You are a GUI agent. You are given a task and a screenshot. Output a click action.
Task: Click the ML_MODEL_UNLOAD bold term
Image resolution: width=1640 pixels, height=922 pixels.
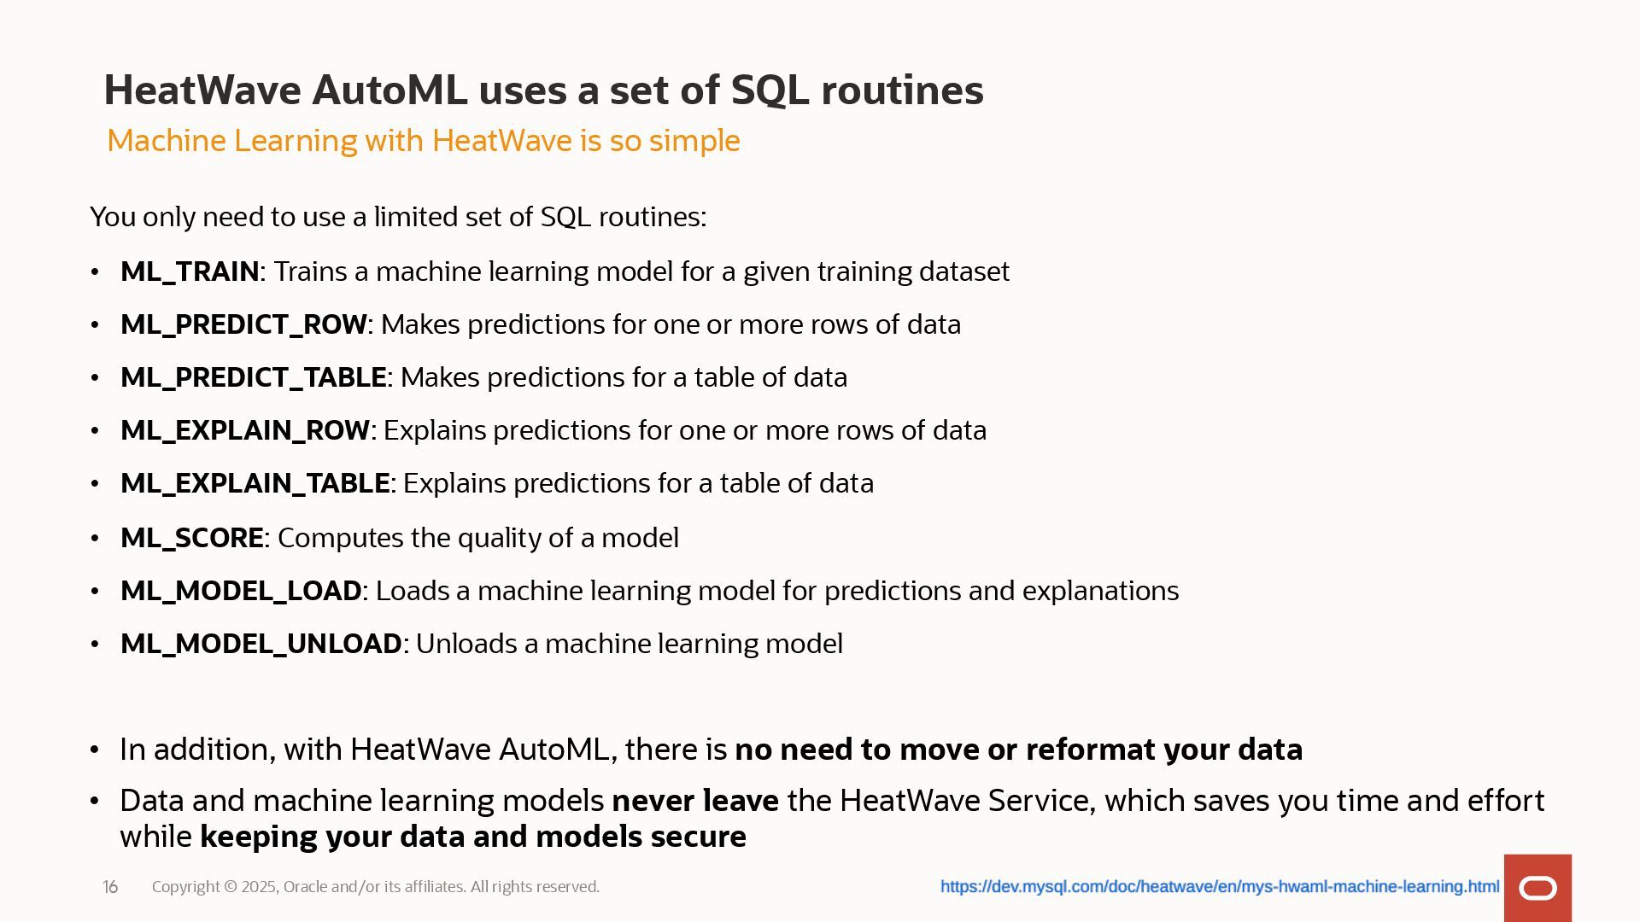[261, 644]
